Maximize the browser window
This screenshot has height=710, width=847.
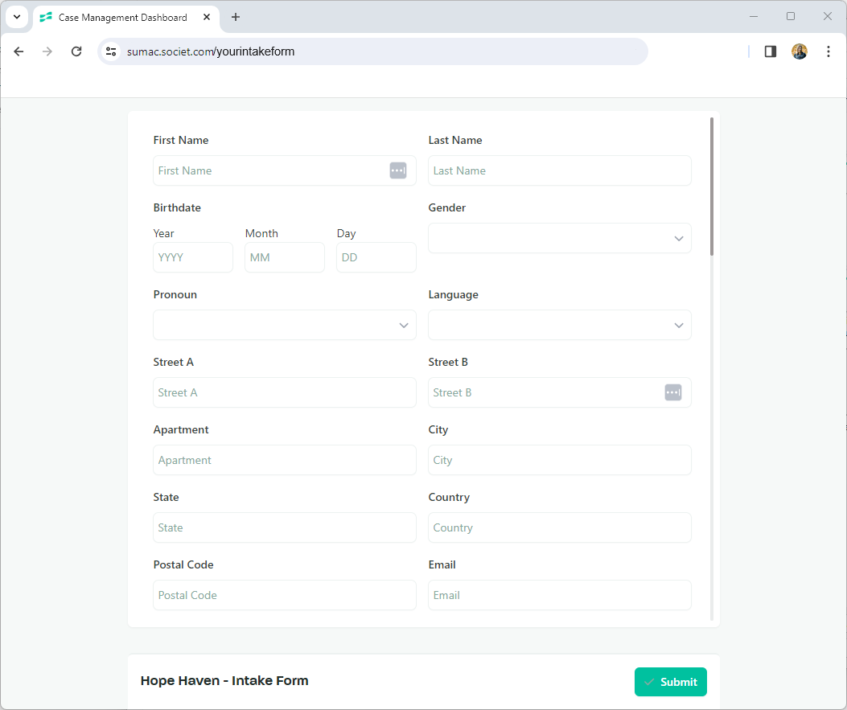point(790,17)
